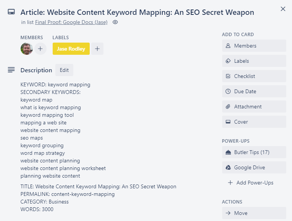Click the Labels tag icon
Screen dimensions: 292x221
pos(228,61)
